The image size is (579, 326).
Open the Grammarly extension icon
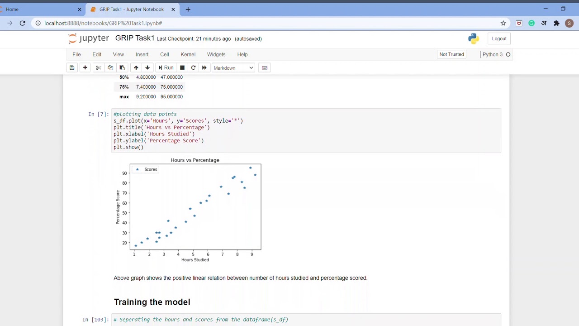click(532, 23)
